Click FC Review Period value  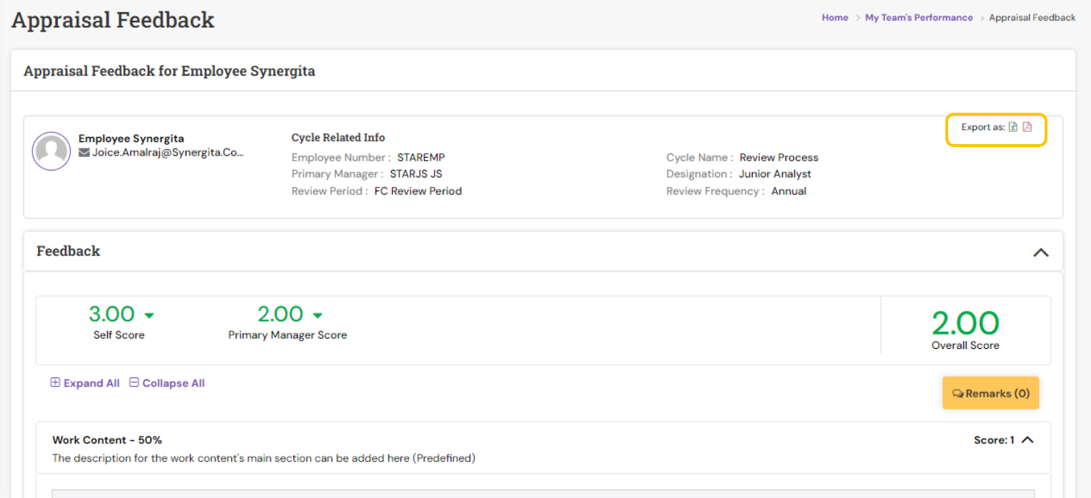pos(418,190)
